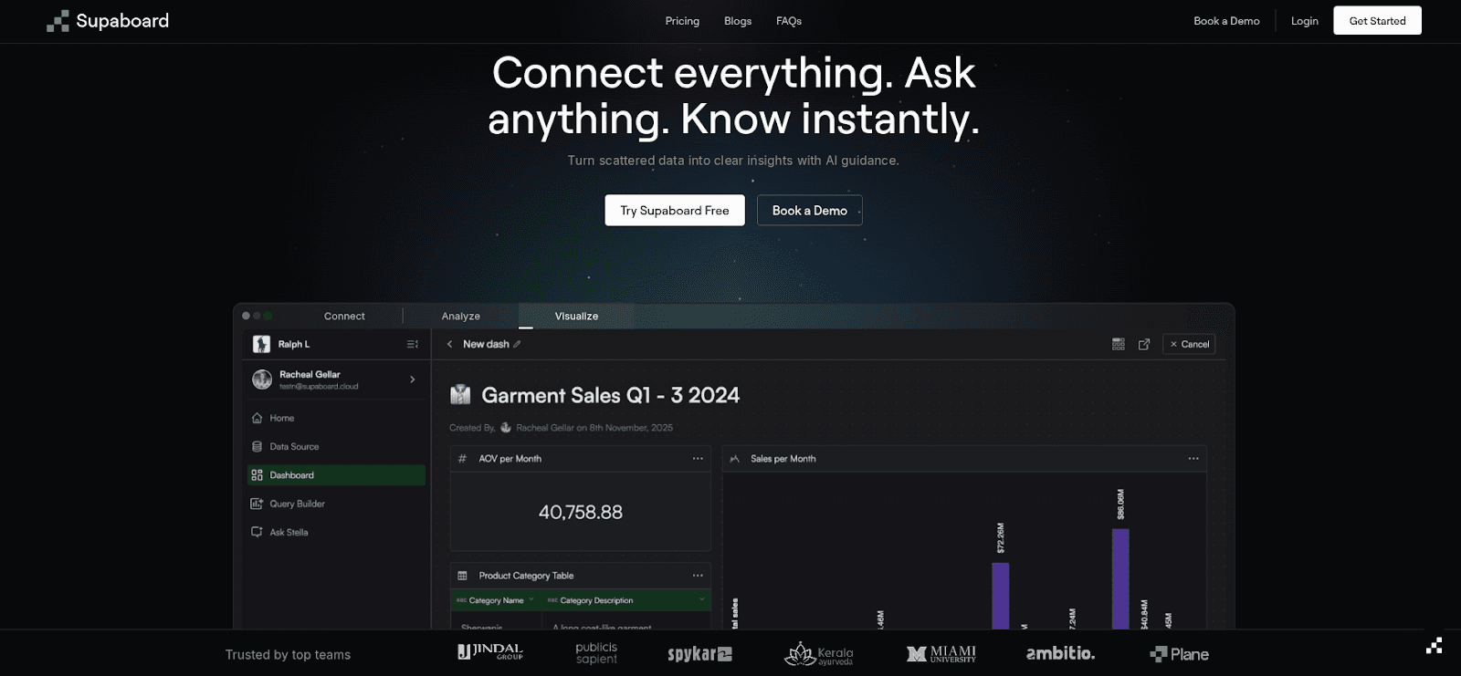
Task: Click the creator avatar next to Created By
Action: click(506, 427)
